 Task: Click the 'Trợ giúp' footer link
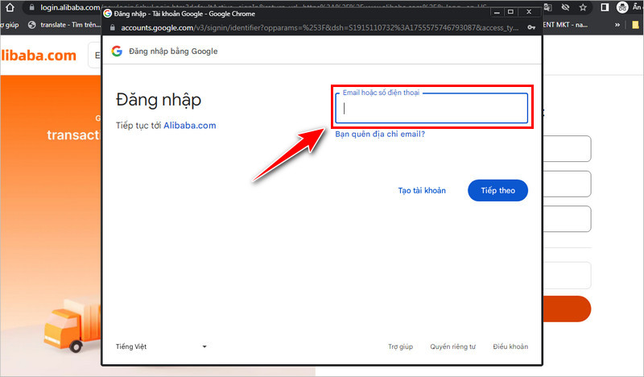coord(400,346)
